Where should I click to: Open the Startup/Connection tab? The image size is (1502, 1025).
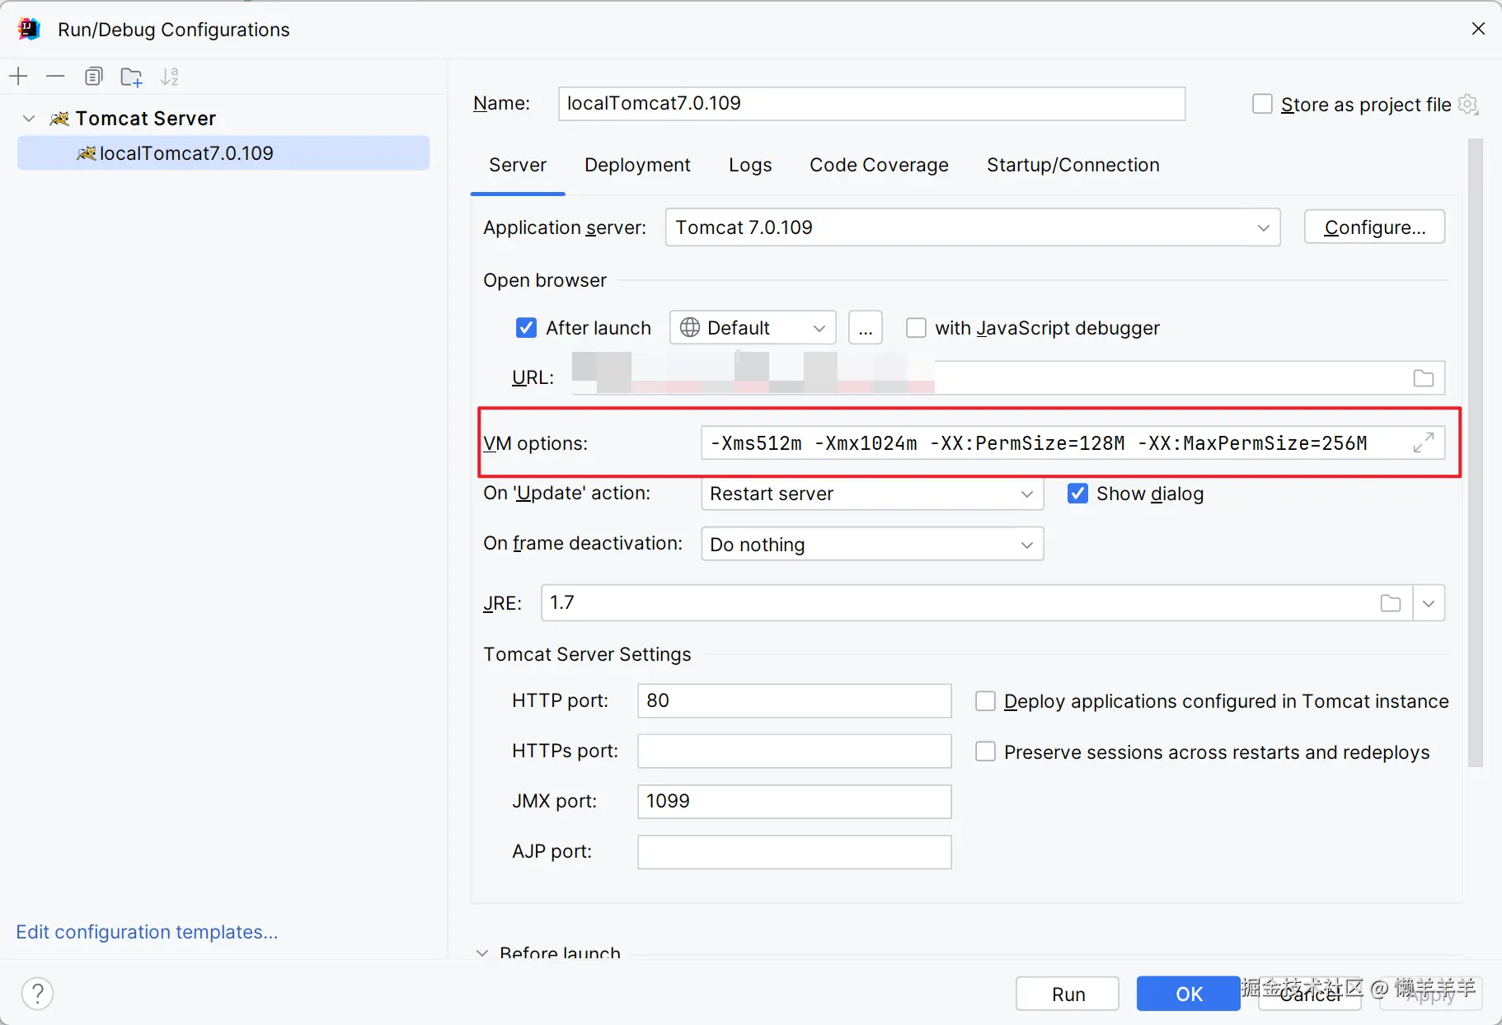click(1073, 165)
